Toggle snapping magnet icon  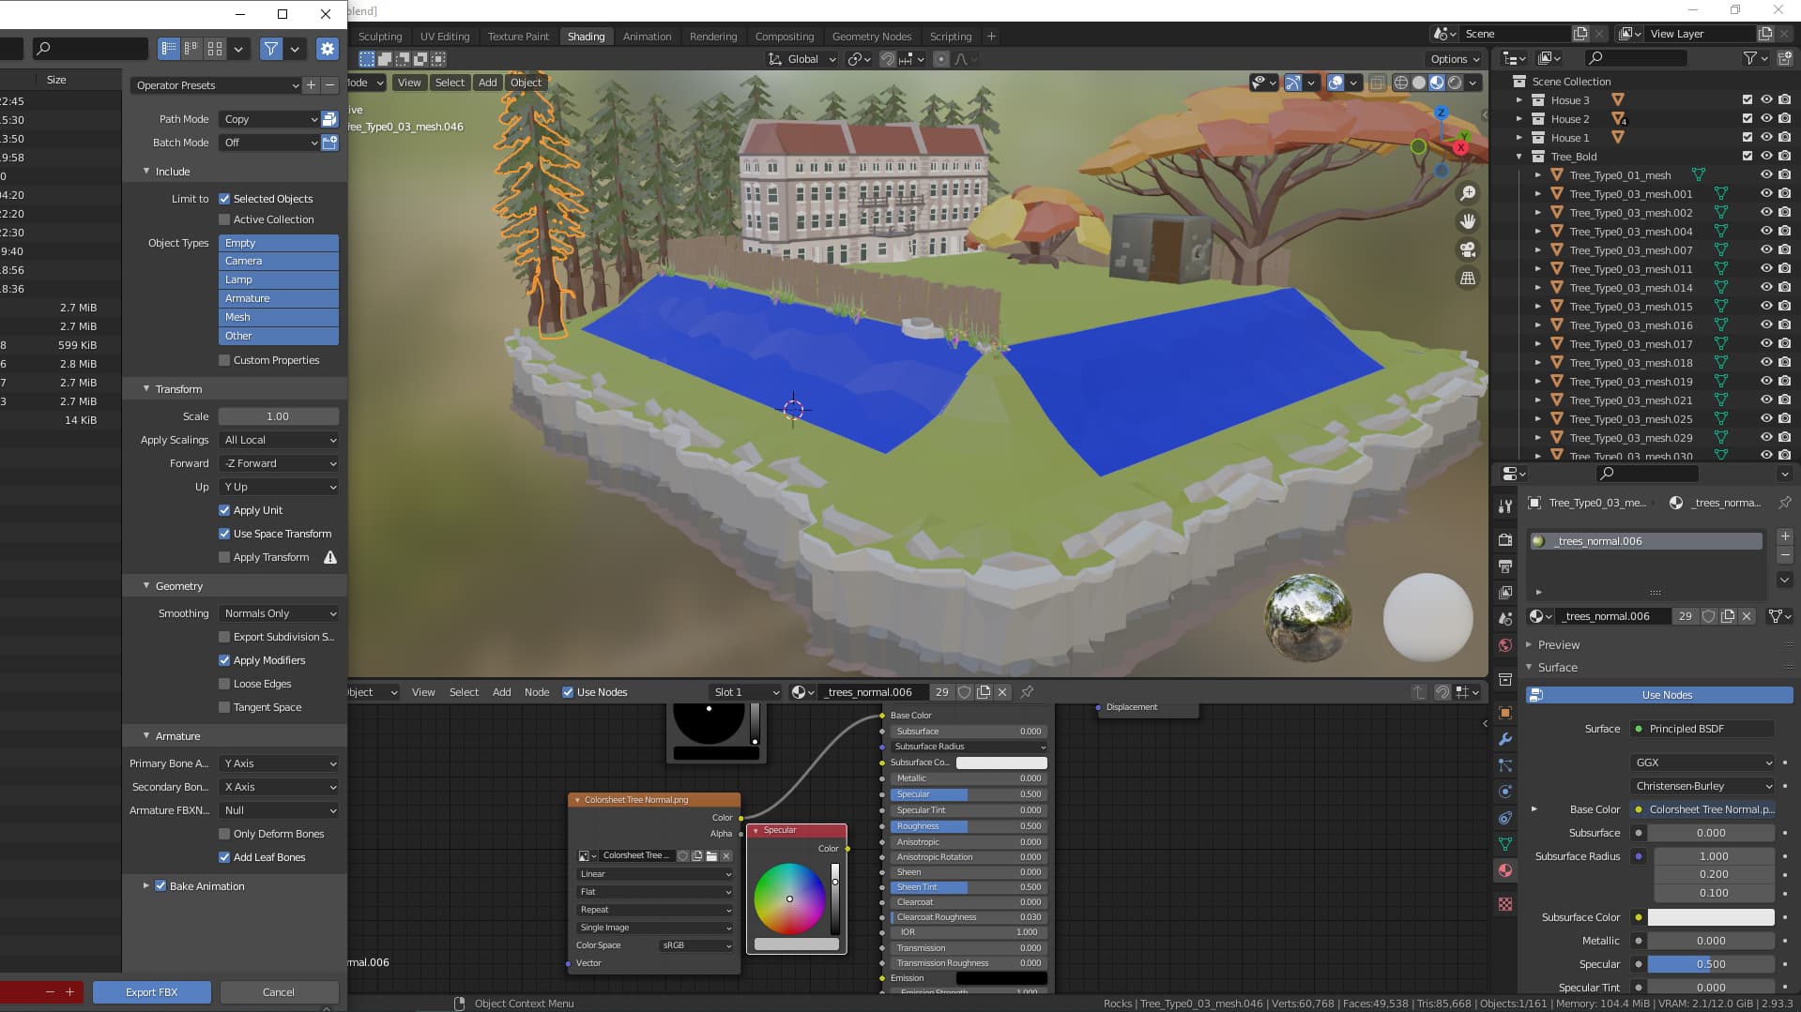pyautogui.click(x=888, y=59)
